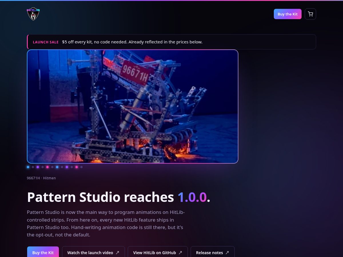The width and height of the screenshot is (343, 257).
Task: Open View HitLib on GitHub link
Action: pyautogui.click(x=158, y=252)
